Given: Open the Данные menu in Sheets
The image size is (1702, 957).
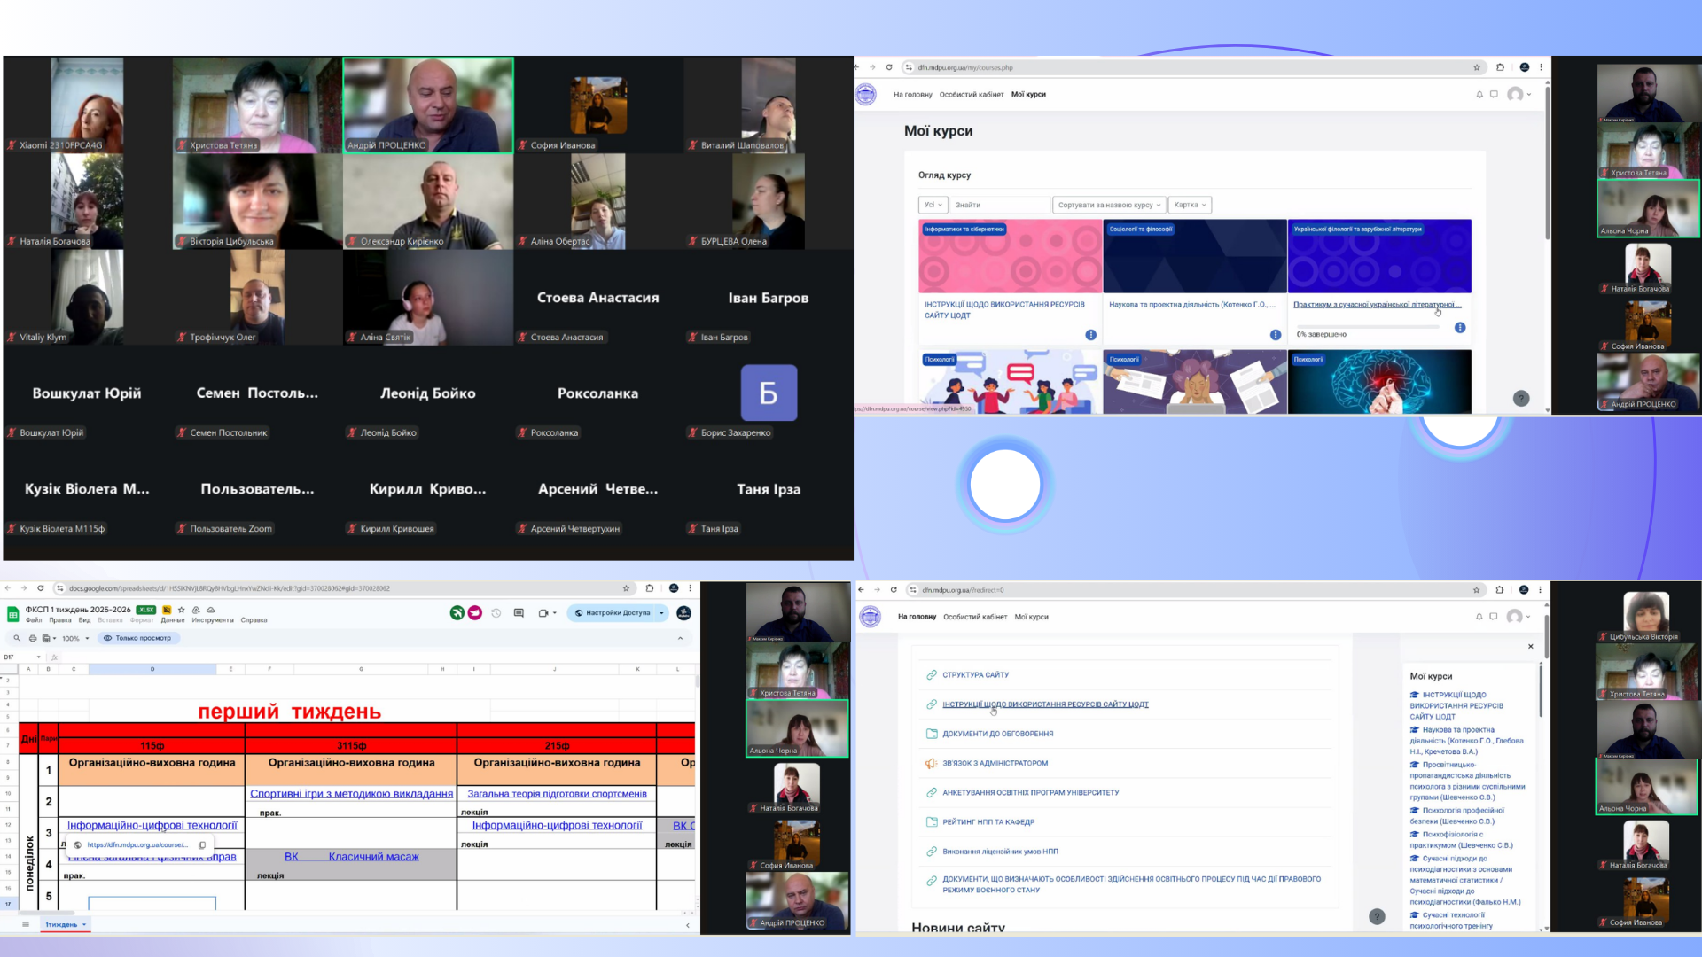Looking at the screenshot, I should 172,620.
